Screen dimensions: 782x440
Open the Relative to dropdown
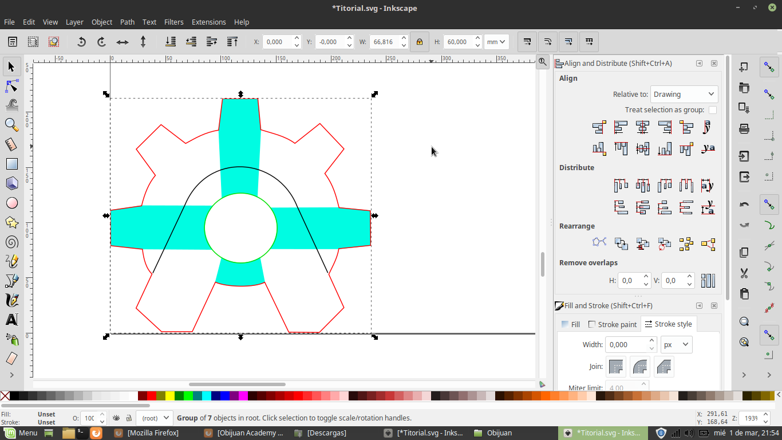tap(684, 95)
